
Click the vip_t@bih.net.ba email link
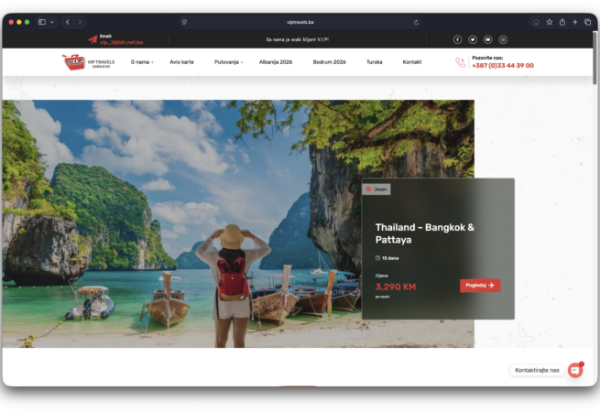121,42
